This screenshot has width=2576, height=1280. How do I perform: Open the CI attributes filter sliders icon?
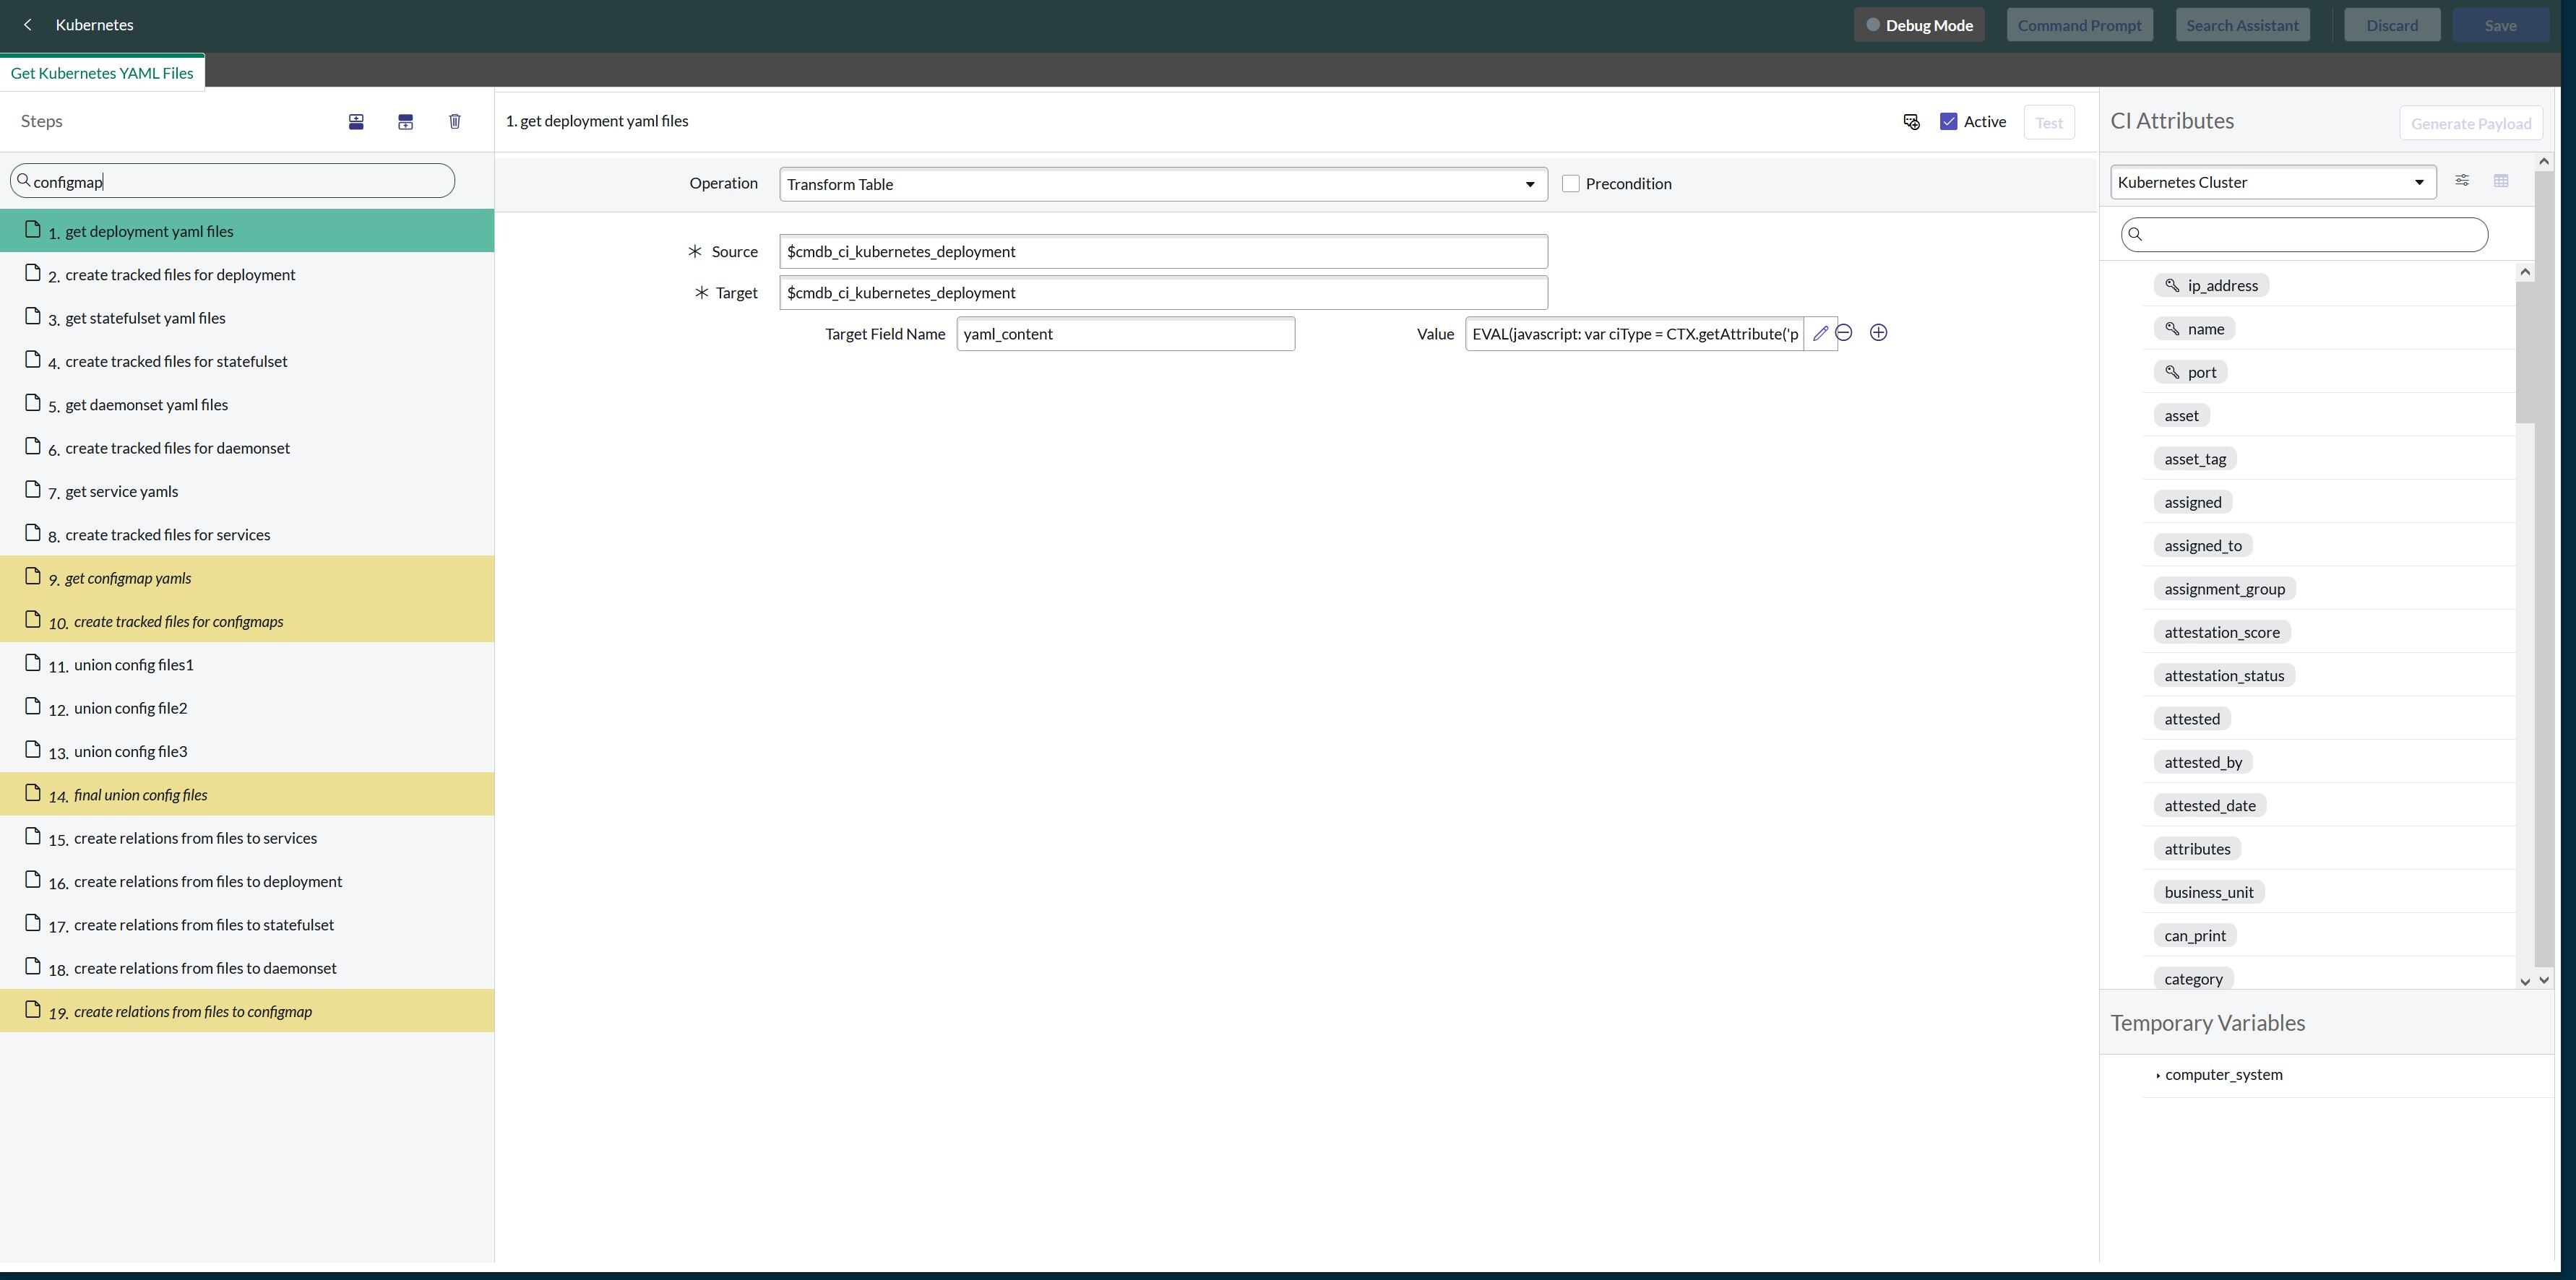pos(2462,181)
